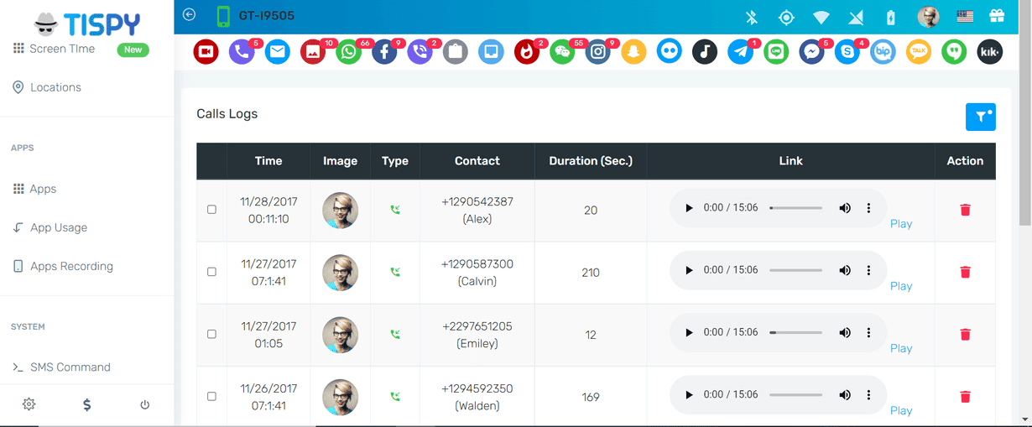Open the Hangouts icon
The image size is (1032, 427).
(x=954, y=52)
